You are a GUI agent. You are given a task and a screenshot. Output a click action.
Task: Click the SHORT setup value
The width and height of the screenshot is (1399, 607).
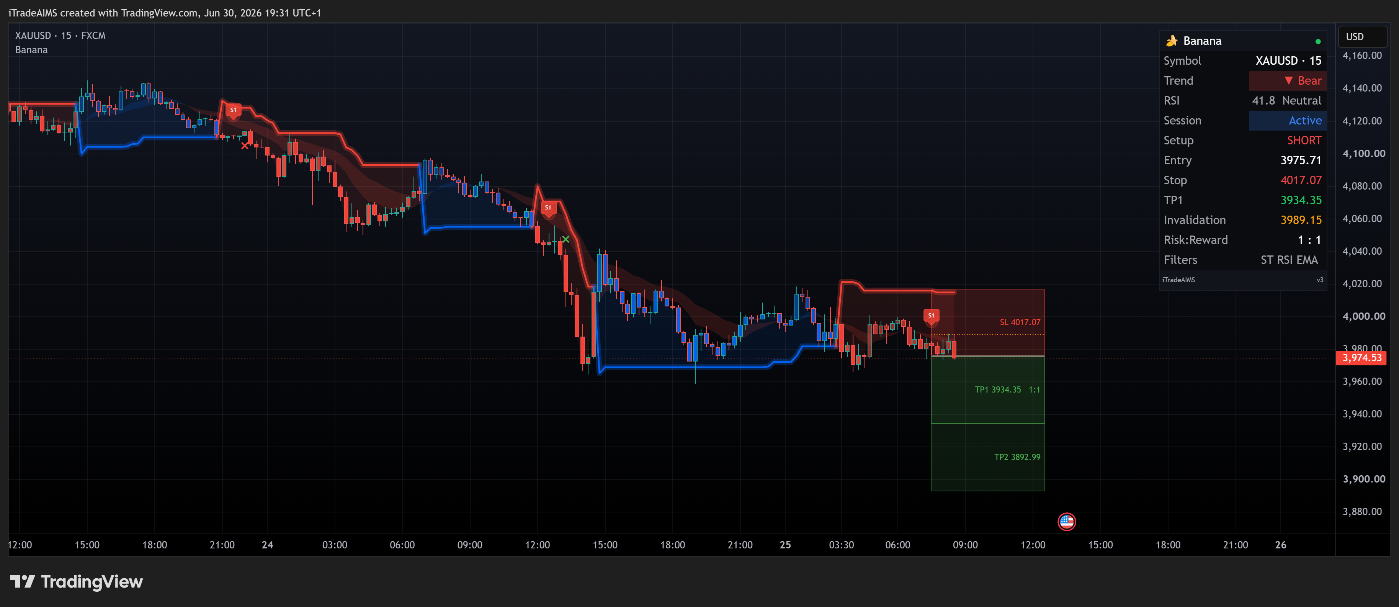pyautogui.click(x=1304, y=140)
